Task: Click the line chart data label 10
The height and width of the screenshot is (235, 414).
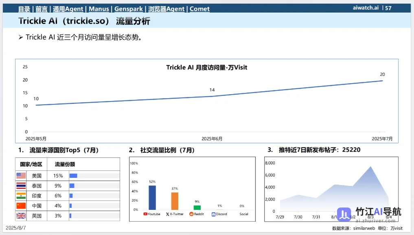Action: coord(36,99)
